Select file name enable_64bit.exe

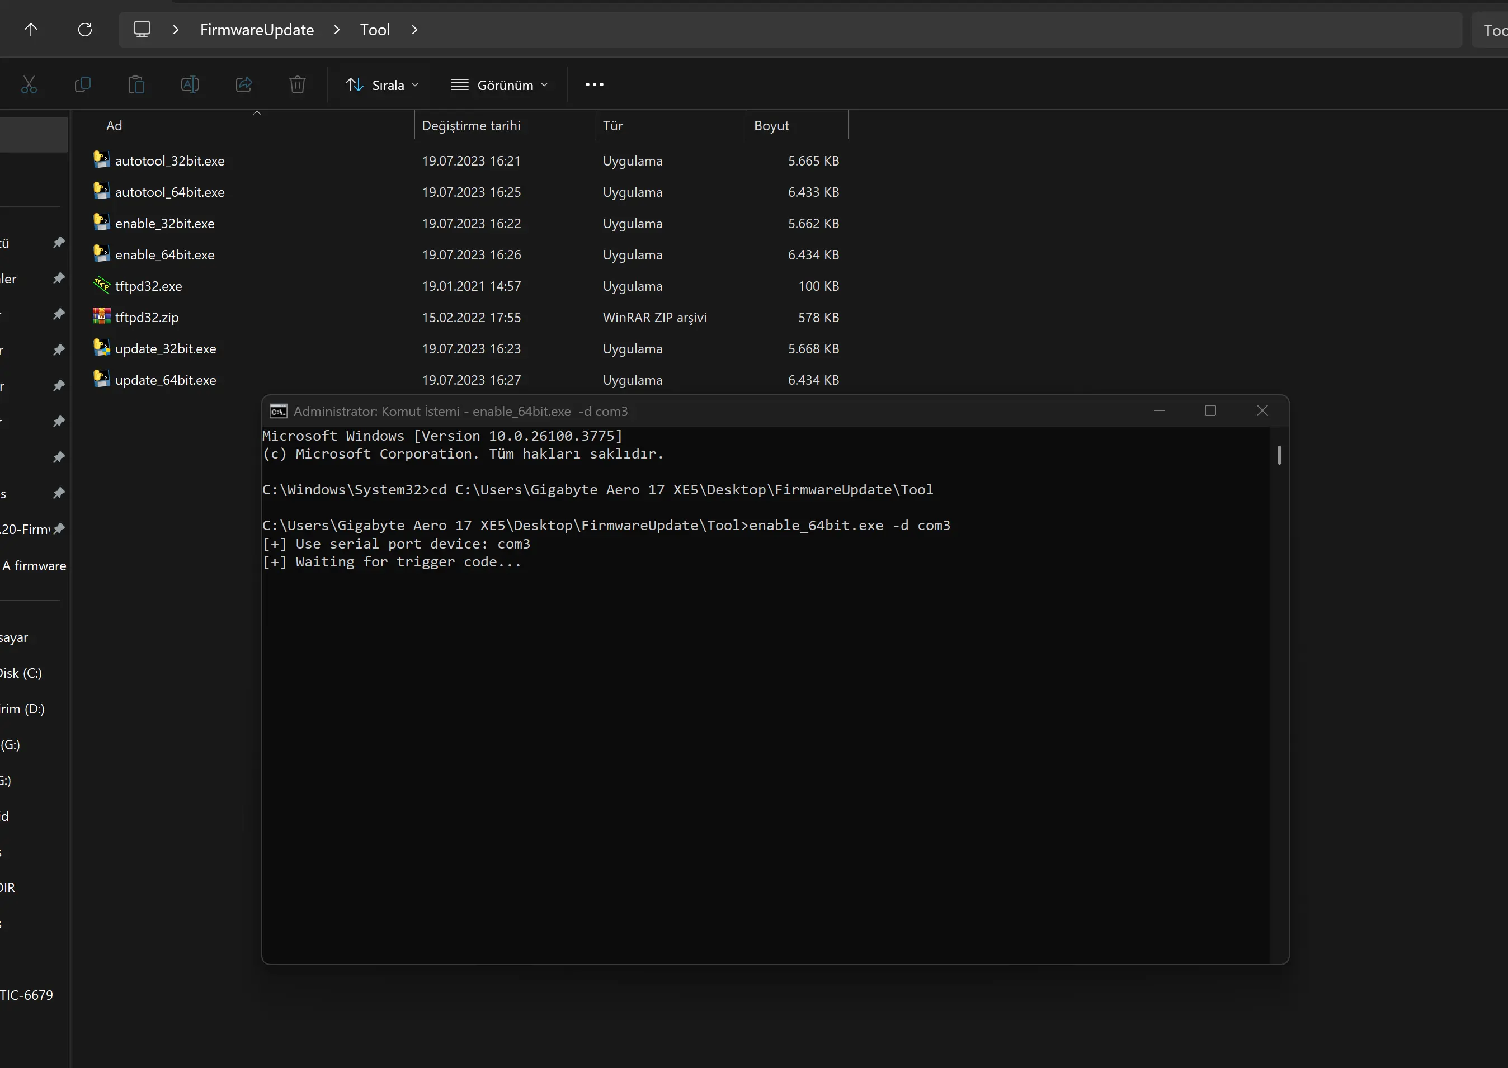(x=164, y=255)
